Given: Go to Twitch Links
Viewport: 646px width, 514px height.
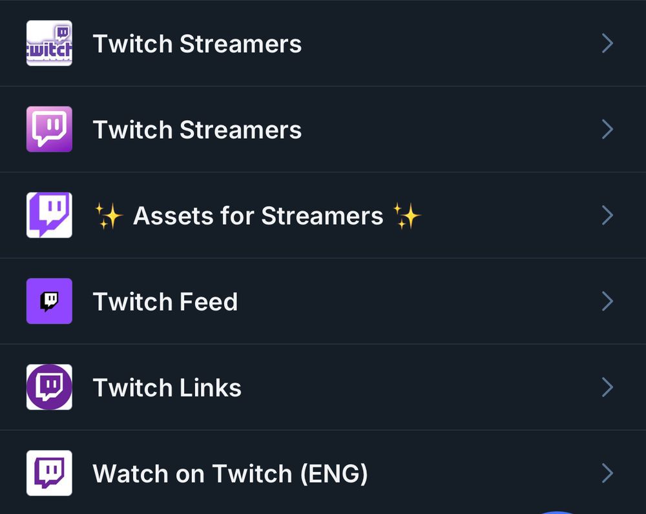Looking at the screenshot, I should [167, 387].
